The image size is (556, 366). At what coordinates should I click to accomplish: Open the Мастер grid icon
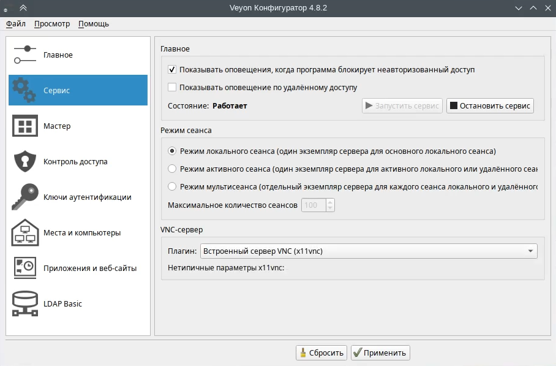25,126
